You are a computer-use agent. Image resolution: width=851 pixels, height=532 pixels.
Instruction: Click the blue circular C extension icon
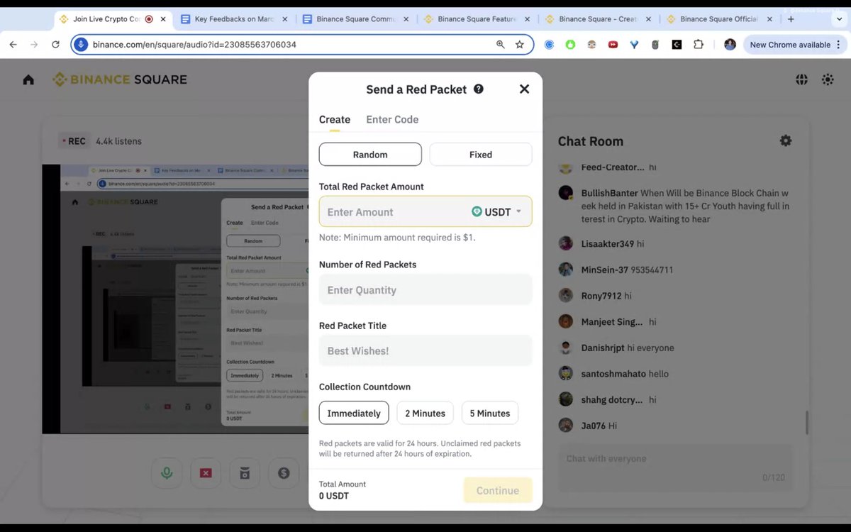coord(549,45)
